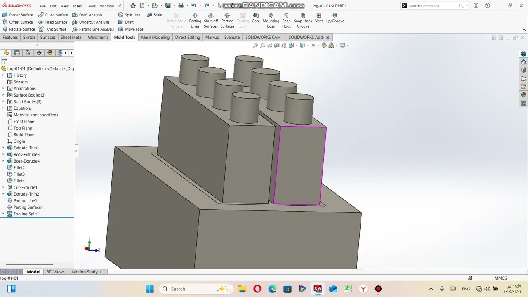Open the Search Commands dropdown arrow

tap(467, 6)
